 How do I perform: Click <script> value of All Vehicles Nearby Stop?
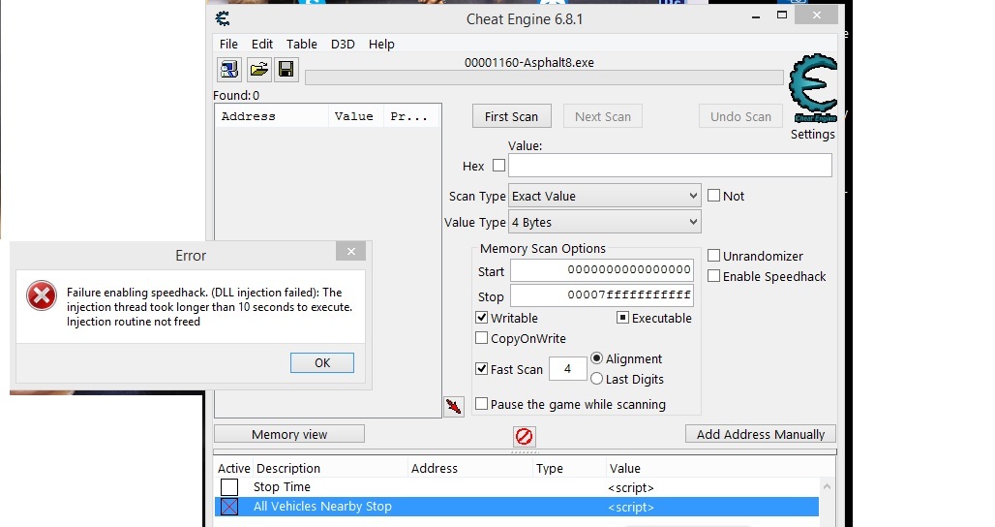tap(631, 507)
